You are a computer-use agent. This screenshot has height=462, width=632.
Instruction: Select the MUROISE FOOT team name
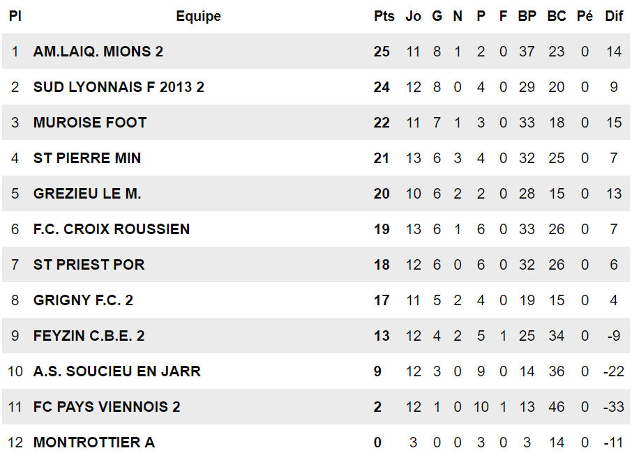tap(90, 123)
